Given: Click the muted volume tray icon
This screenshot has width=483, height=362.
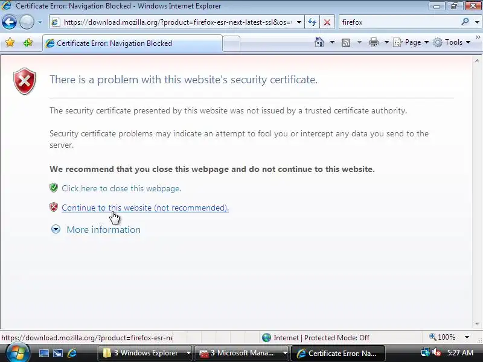Looking at the screenshot, I should click(437, 352).
